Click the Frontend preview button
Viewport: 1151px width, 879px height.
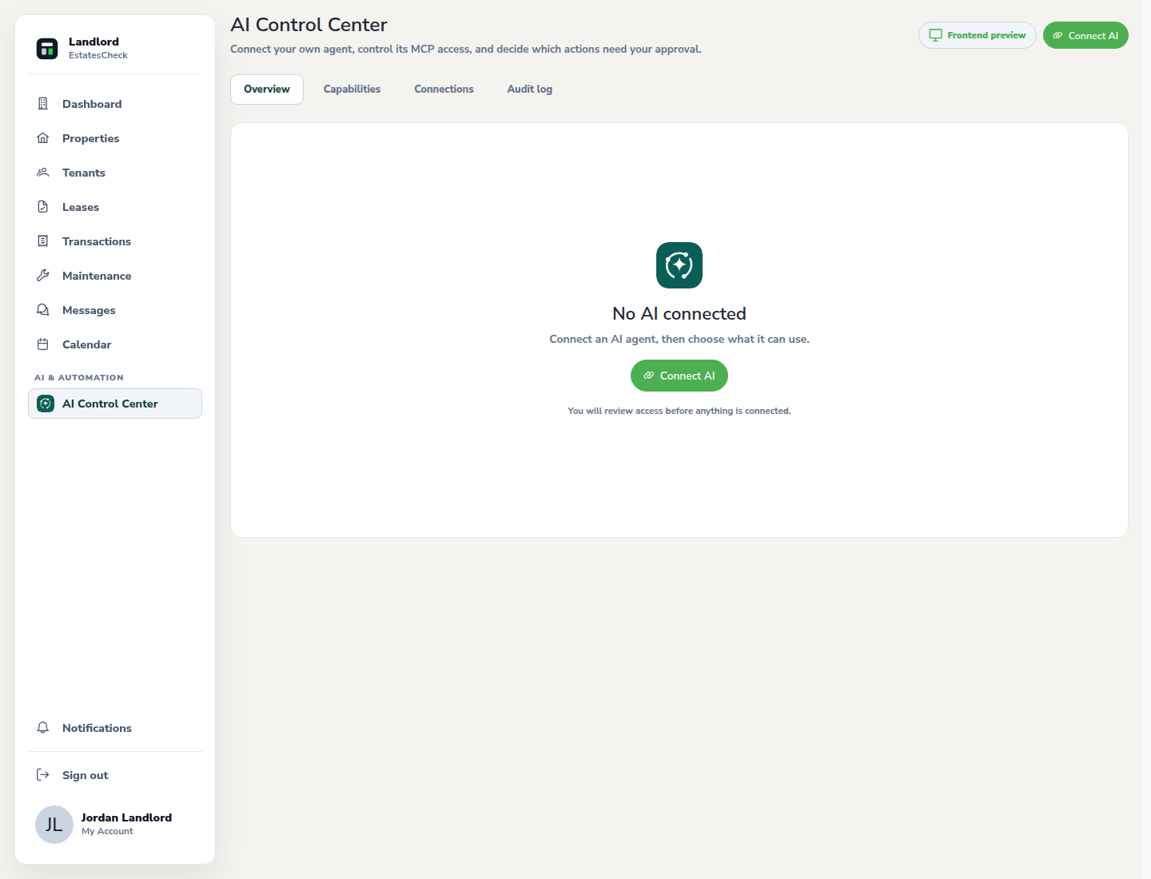(x=978, y=35)
